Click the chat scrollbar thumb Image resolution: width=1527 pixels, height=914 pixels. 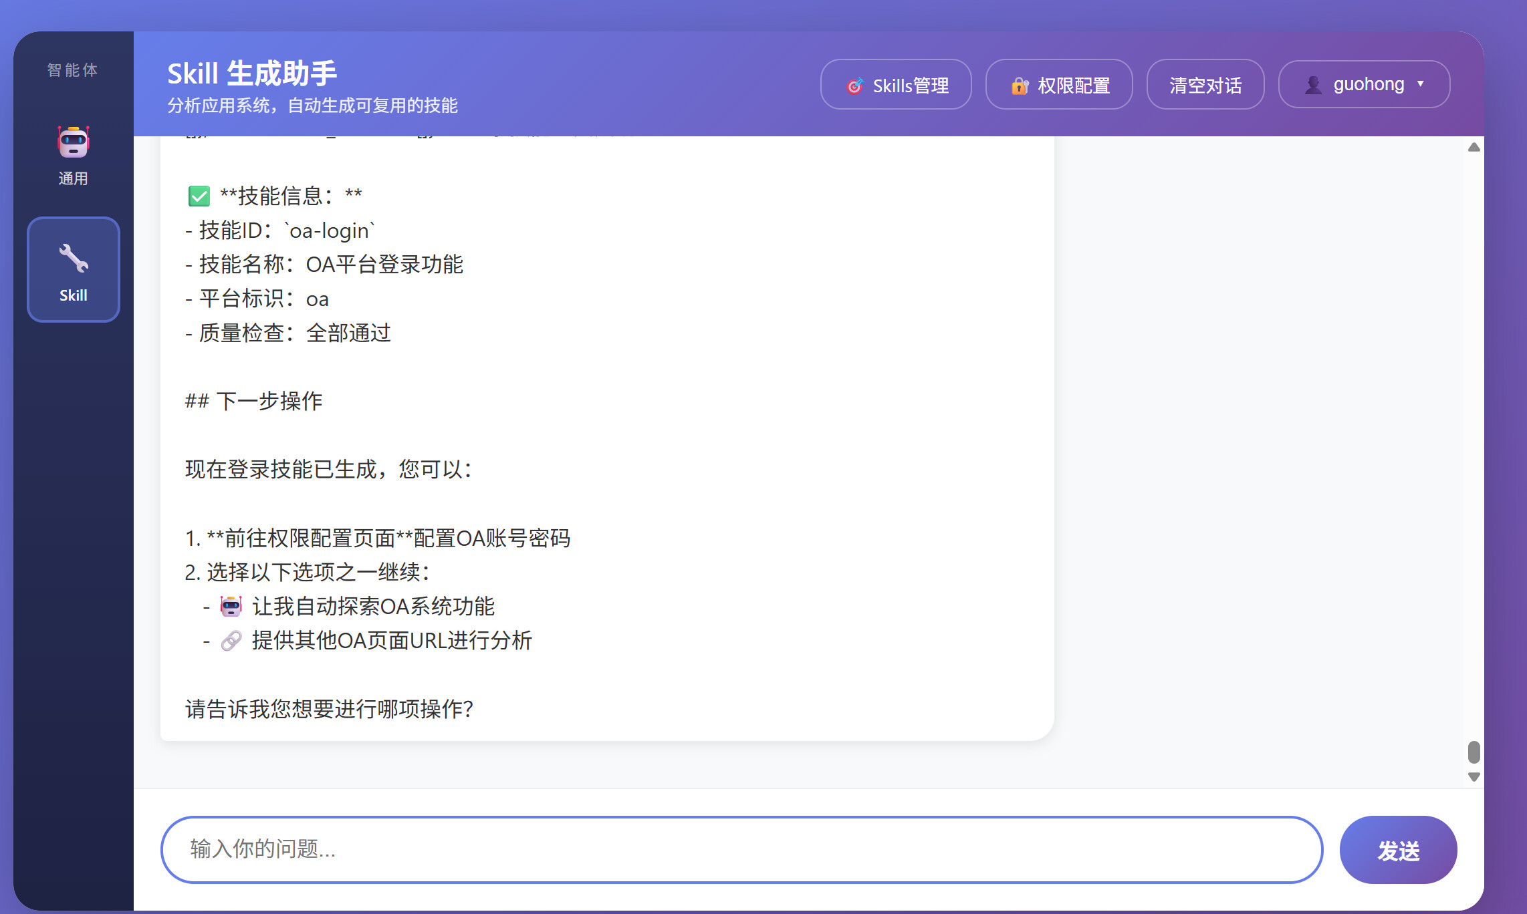[1474, 752]
